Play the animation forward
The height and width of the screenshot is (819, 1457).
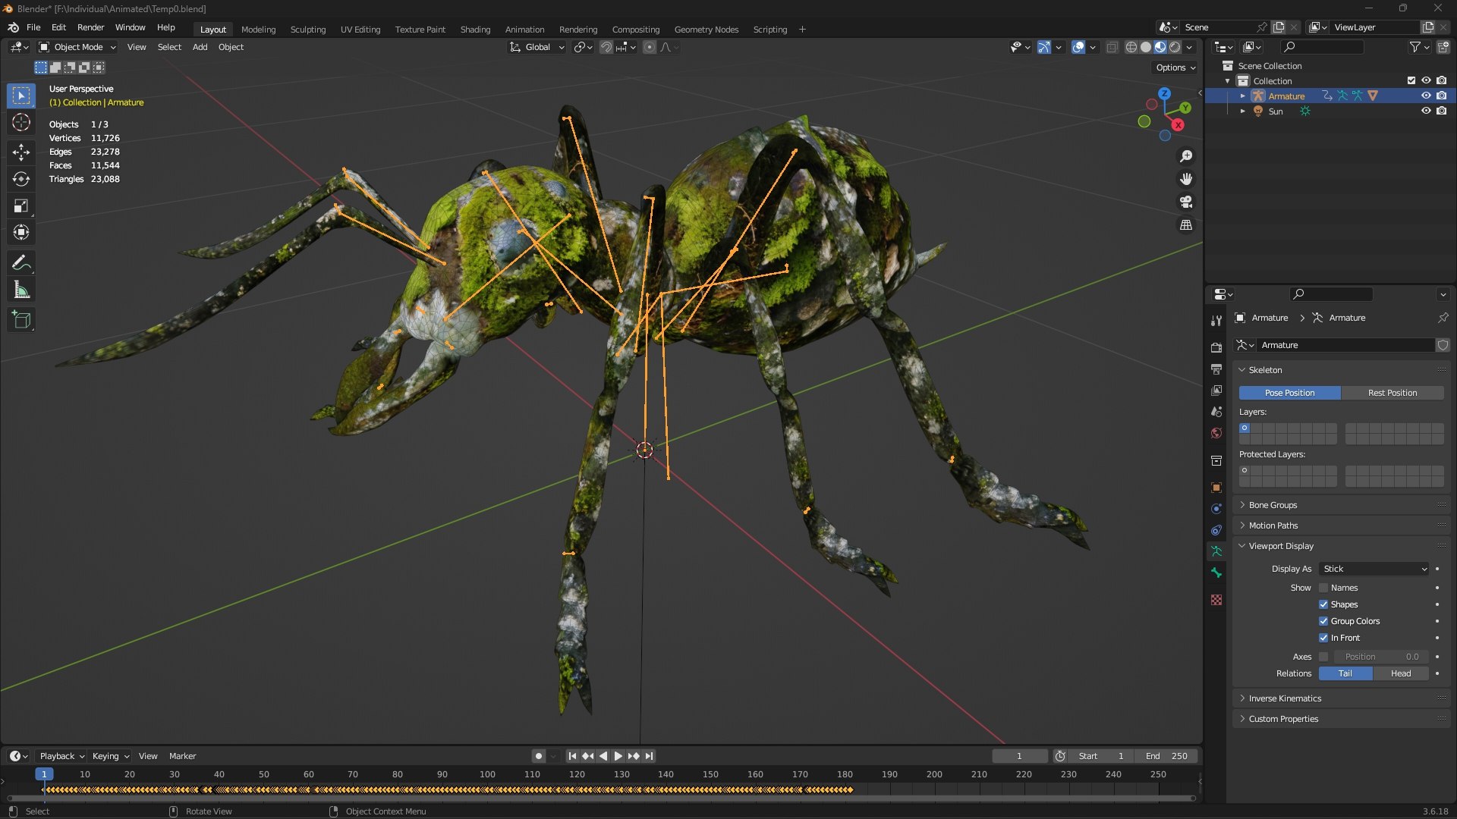pyautogui.click(x=618, y=756)
